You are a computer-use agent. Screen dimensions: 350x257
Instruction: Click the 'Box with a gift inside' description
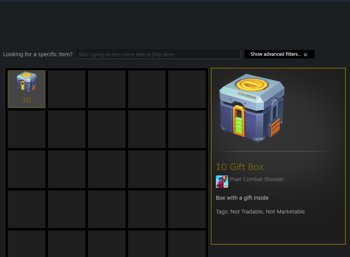pyautogui.click(x=242, y=198)
